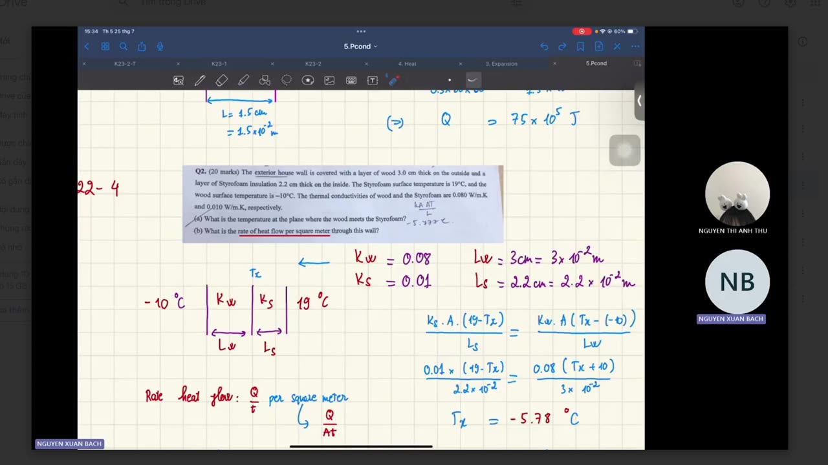Open the search tool in the notebook
The width and height of the screenshot is (828, 465).
coord(123,46)
